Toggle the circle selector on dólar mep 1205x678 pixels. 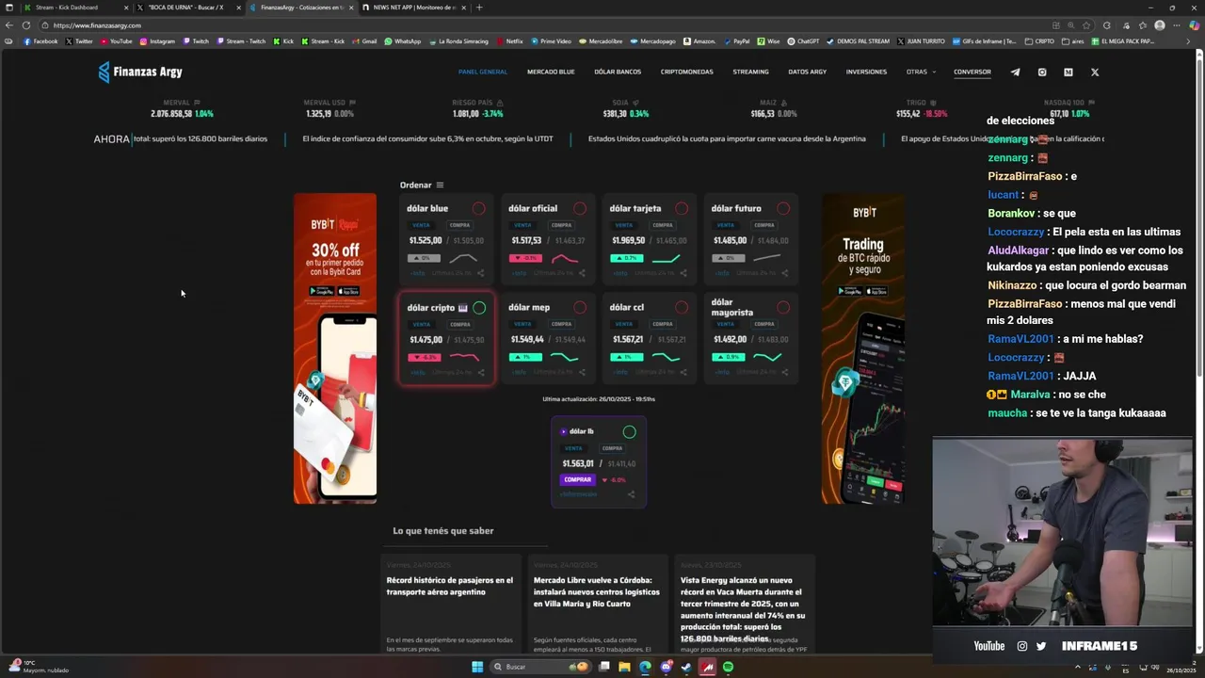580,307
